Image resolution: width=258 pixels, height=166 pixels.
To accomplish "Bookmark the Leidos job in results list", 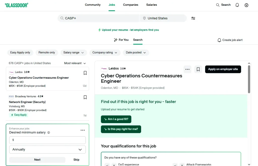I will (x=85, y=73).
